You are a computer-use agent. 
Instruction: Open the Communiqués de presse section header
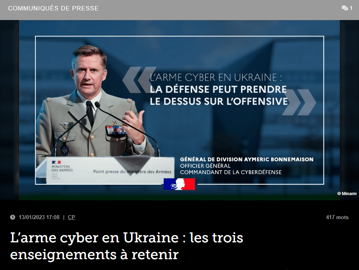[x=53, y=8]
